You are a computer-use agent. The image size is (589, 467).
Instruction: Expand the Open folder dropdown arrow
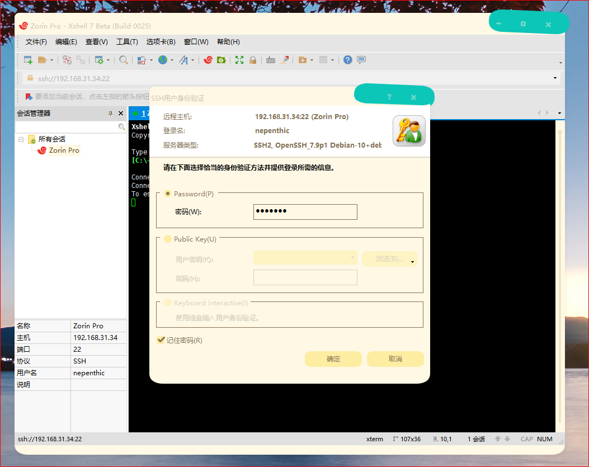pos(51,60)
